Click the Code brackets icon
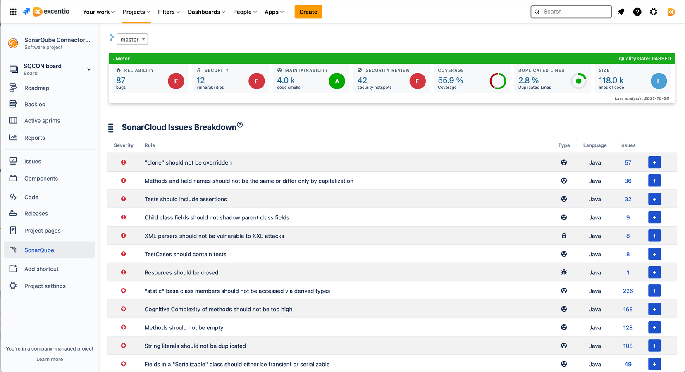 point(13,197)
